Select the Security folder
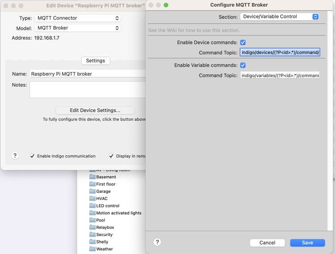 pos(101,234)
